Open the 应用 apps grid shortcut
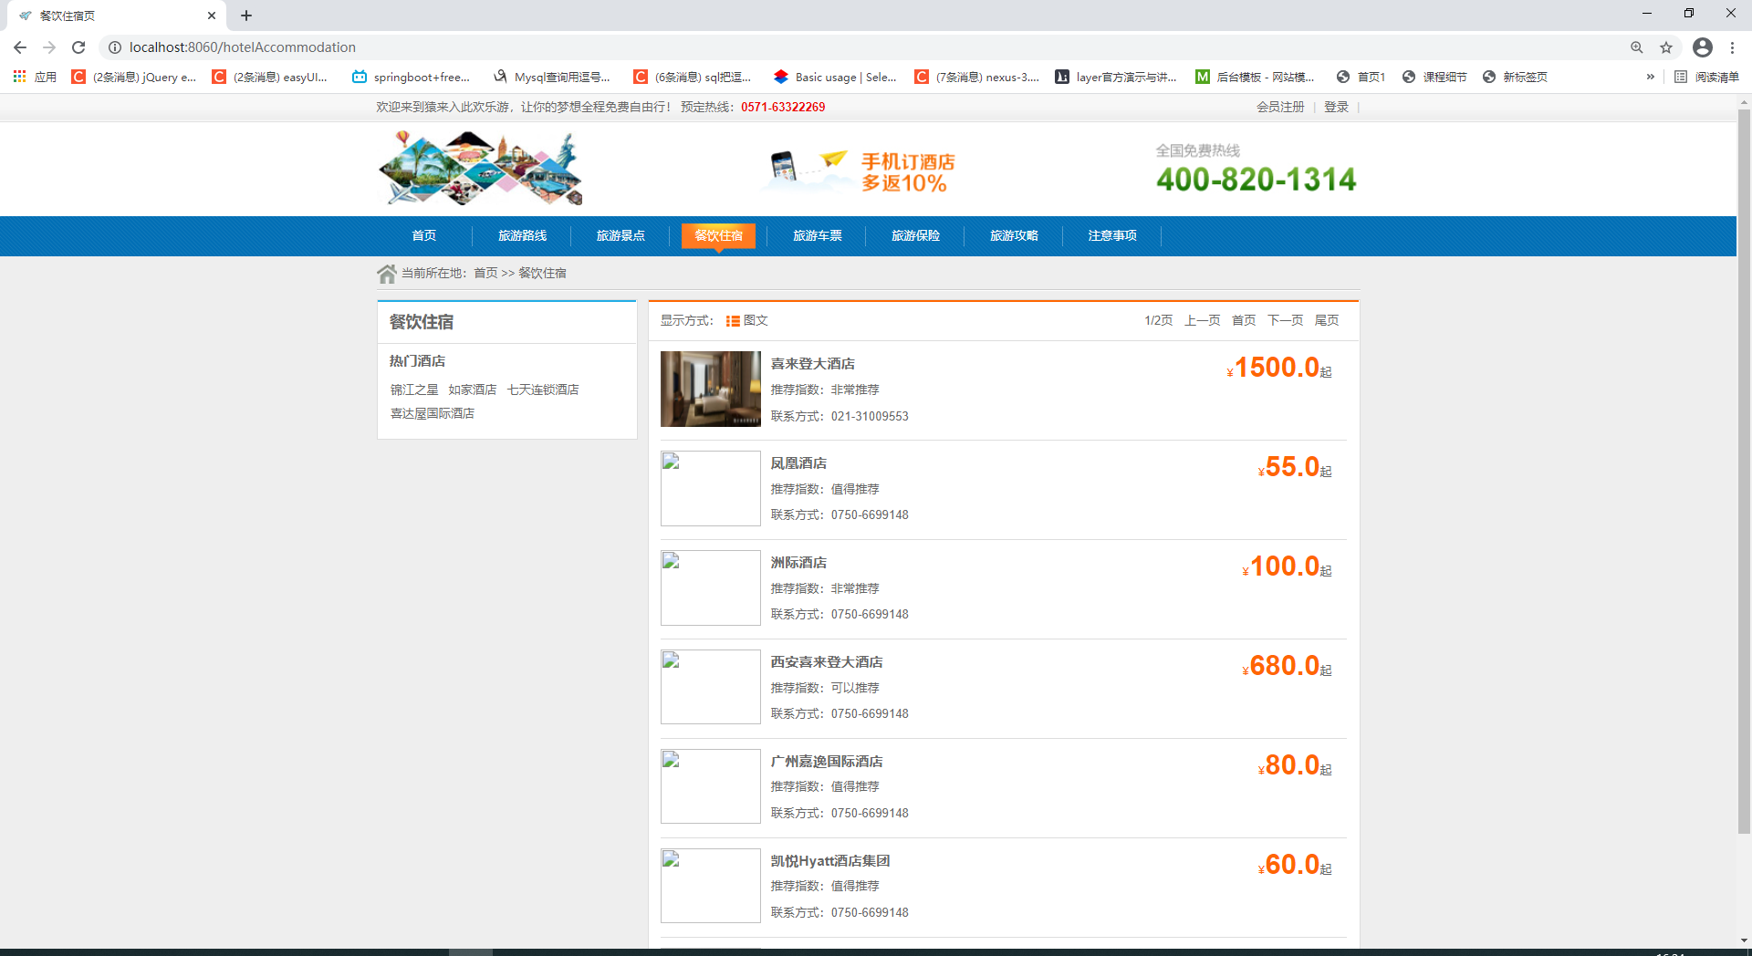 coord(35,77)
